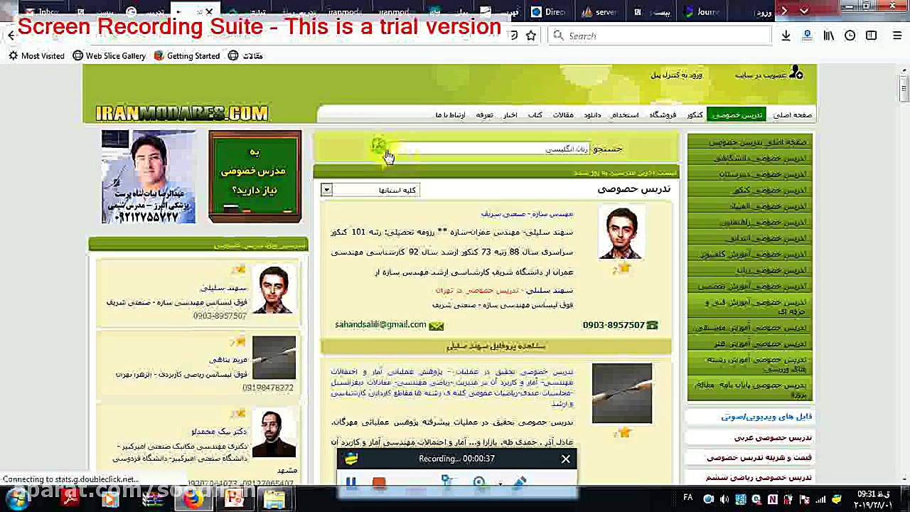Click the green search icon beside the site search box
This screenshot has height=512, width=910.
pyautogui.click(x=378, y=146)
